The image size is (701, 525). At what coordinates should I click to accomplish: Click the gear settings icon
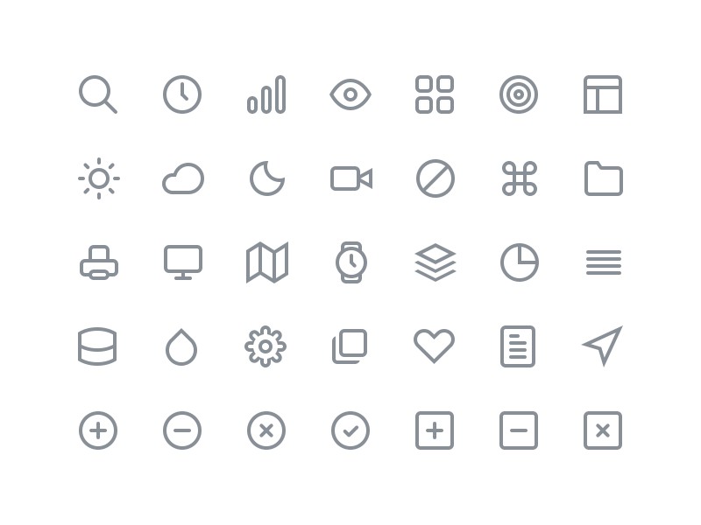266,346
